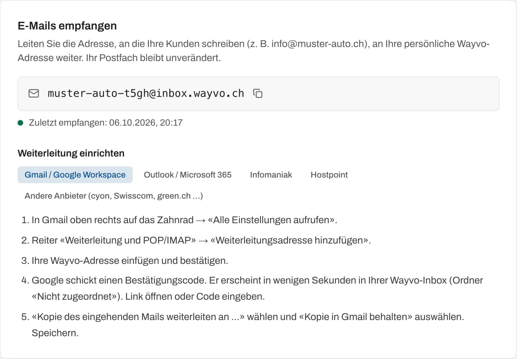
Task: Click step 4 about the Google Bestätigungscode
Action: pyautogui.click(x=252, y=288)
